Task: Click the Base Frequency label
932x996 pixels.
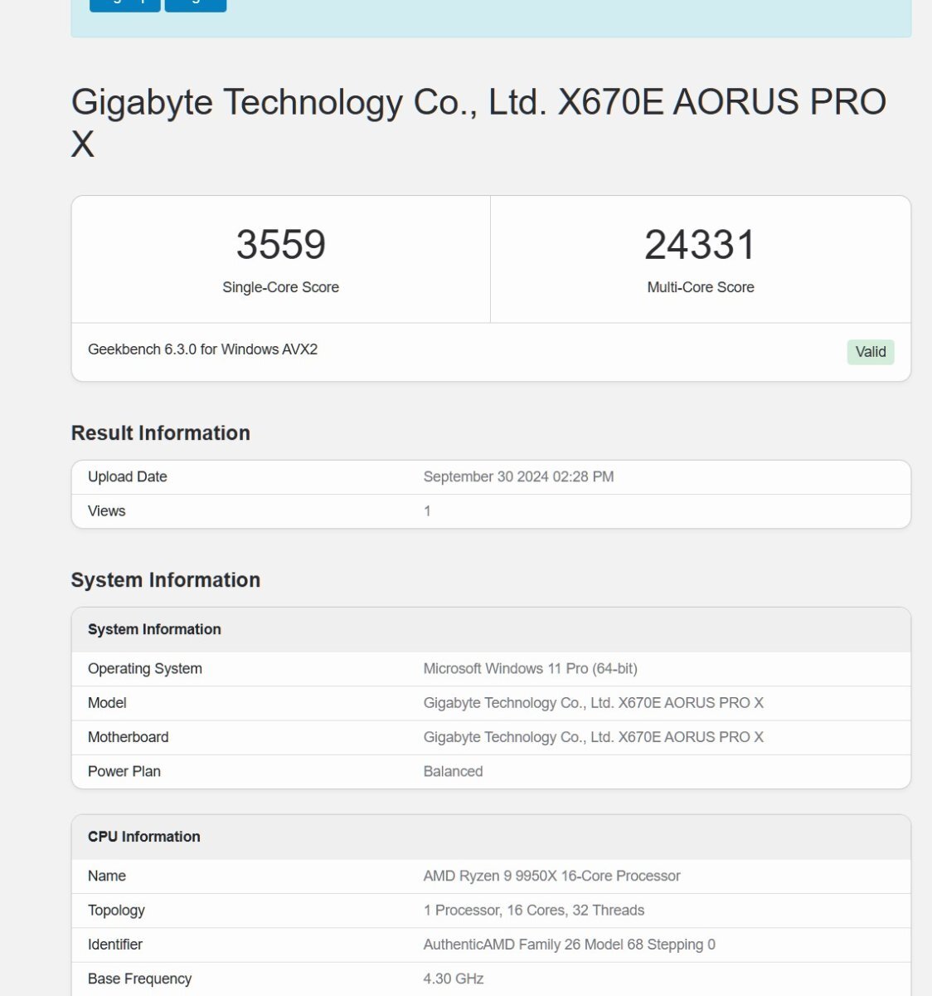Action: click(x=139, y=979)
